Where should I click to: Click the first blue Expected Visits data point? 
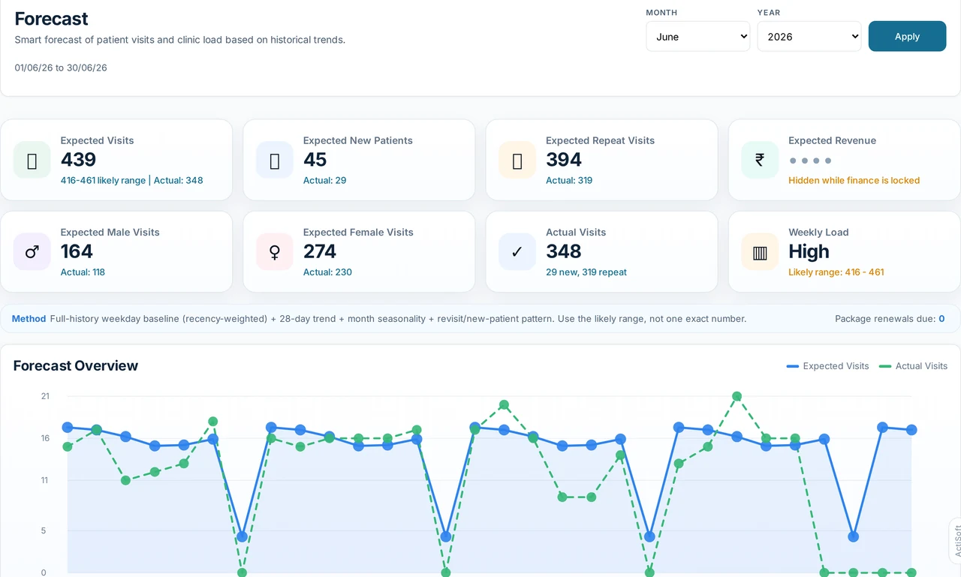(68, 428)
